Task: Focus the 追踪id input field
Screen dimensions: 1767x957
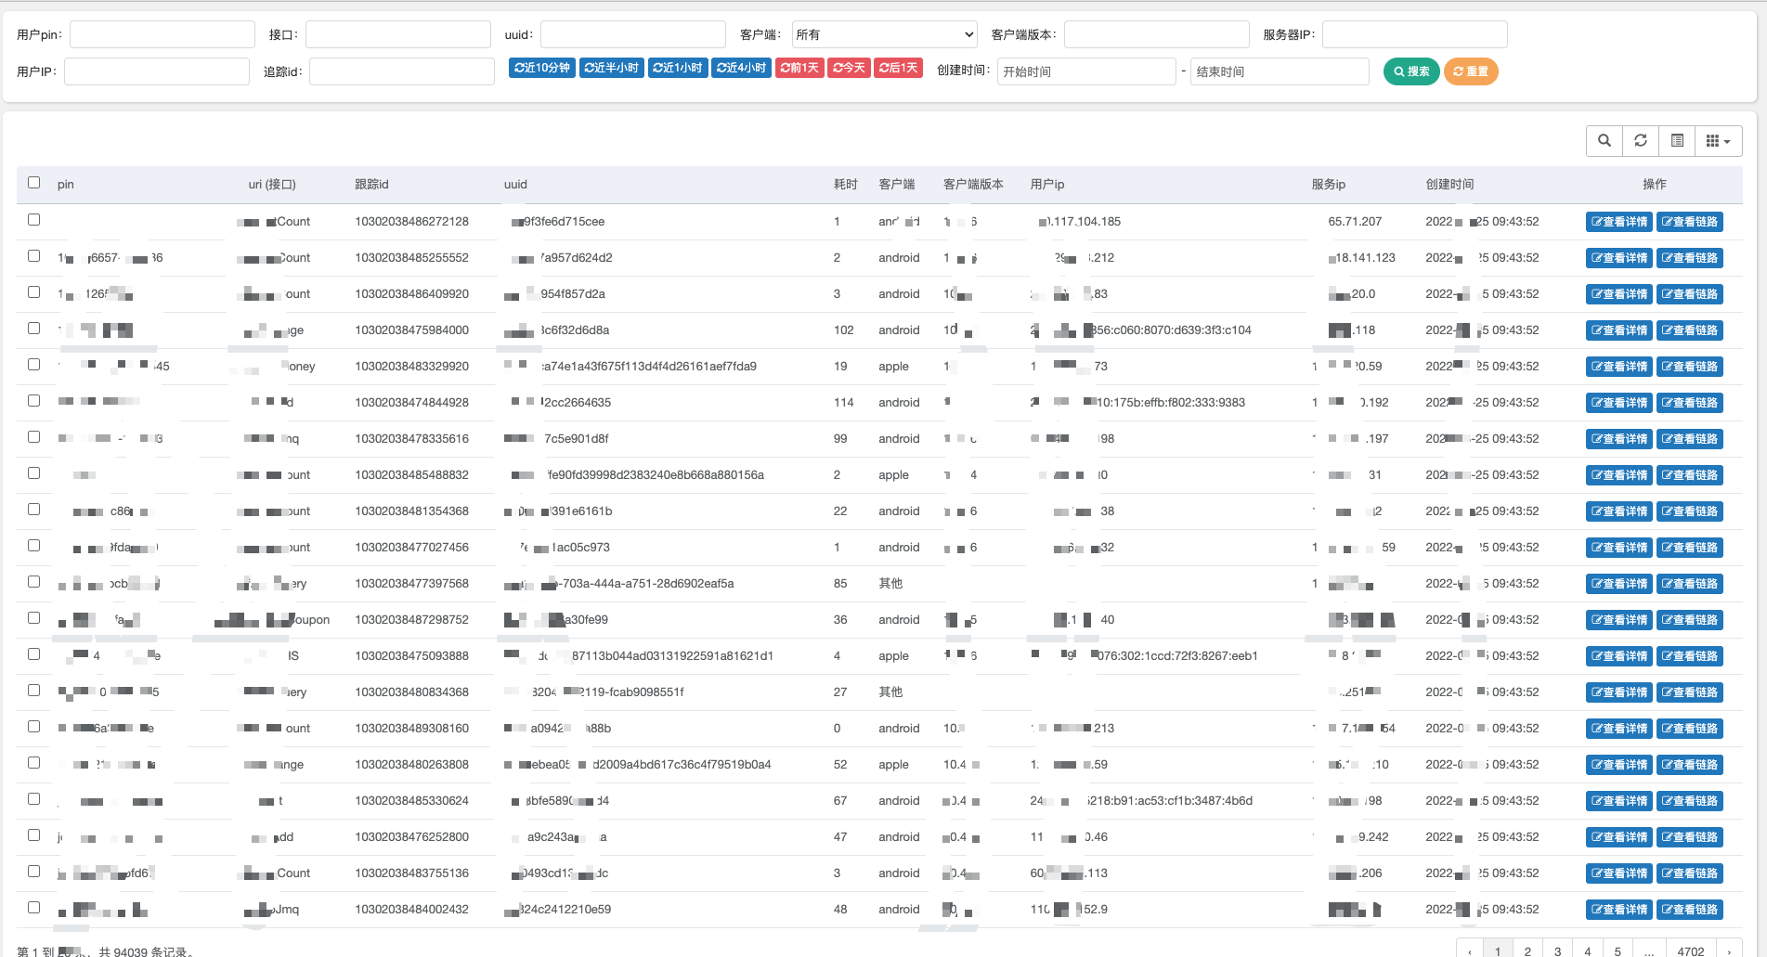Action: click(x=402, y=71)
